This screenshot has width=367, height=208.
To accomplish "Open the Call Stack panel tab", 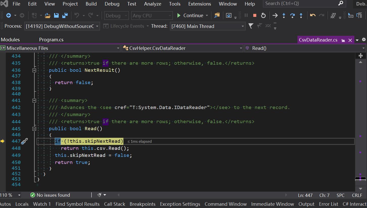I will (x=114, y=204).
